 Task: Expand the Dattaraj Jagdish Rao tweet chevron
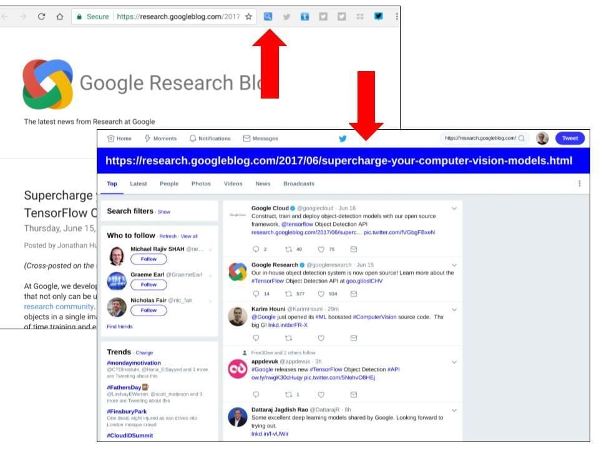(x=454, y=410)
